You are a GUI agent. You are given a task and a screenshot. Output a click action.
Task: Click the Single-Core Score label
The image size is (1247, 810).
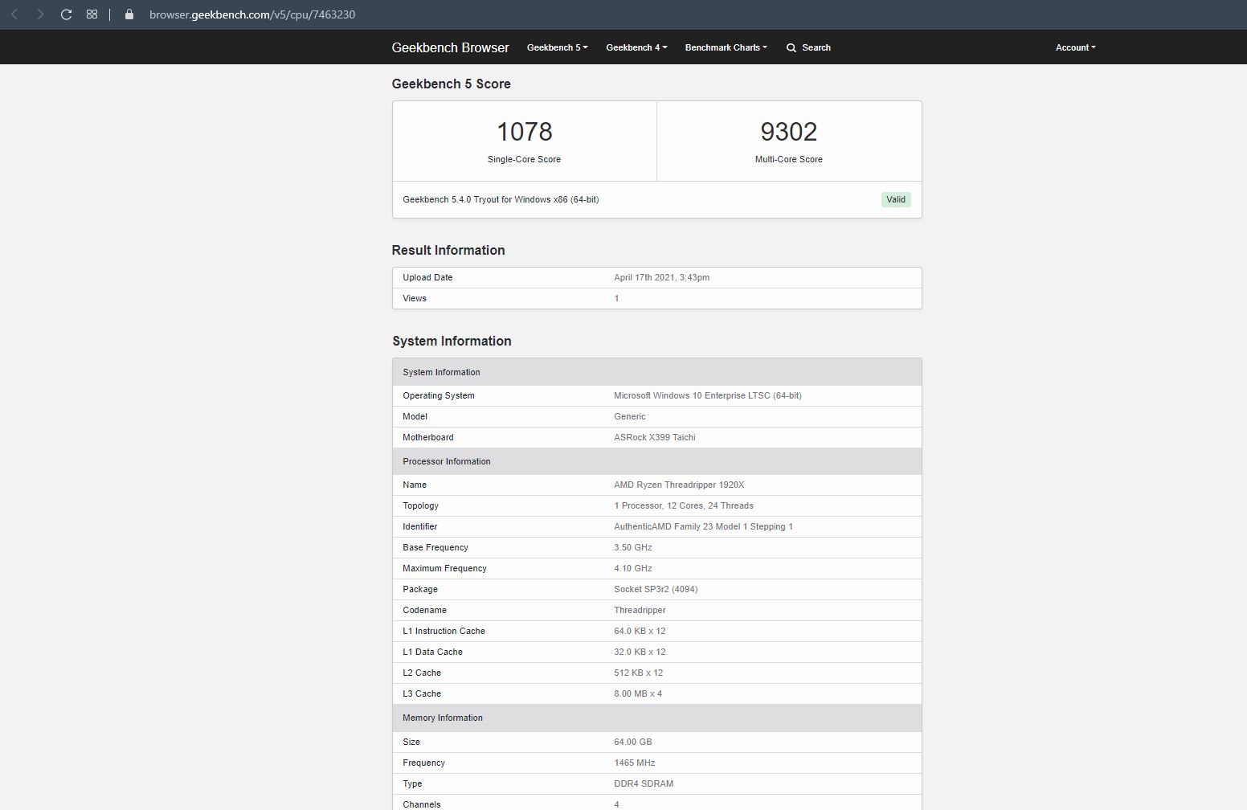524,159
